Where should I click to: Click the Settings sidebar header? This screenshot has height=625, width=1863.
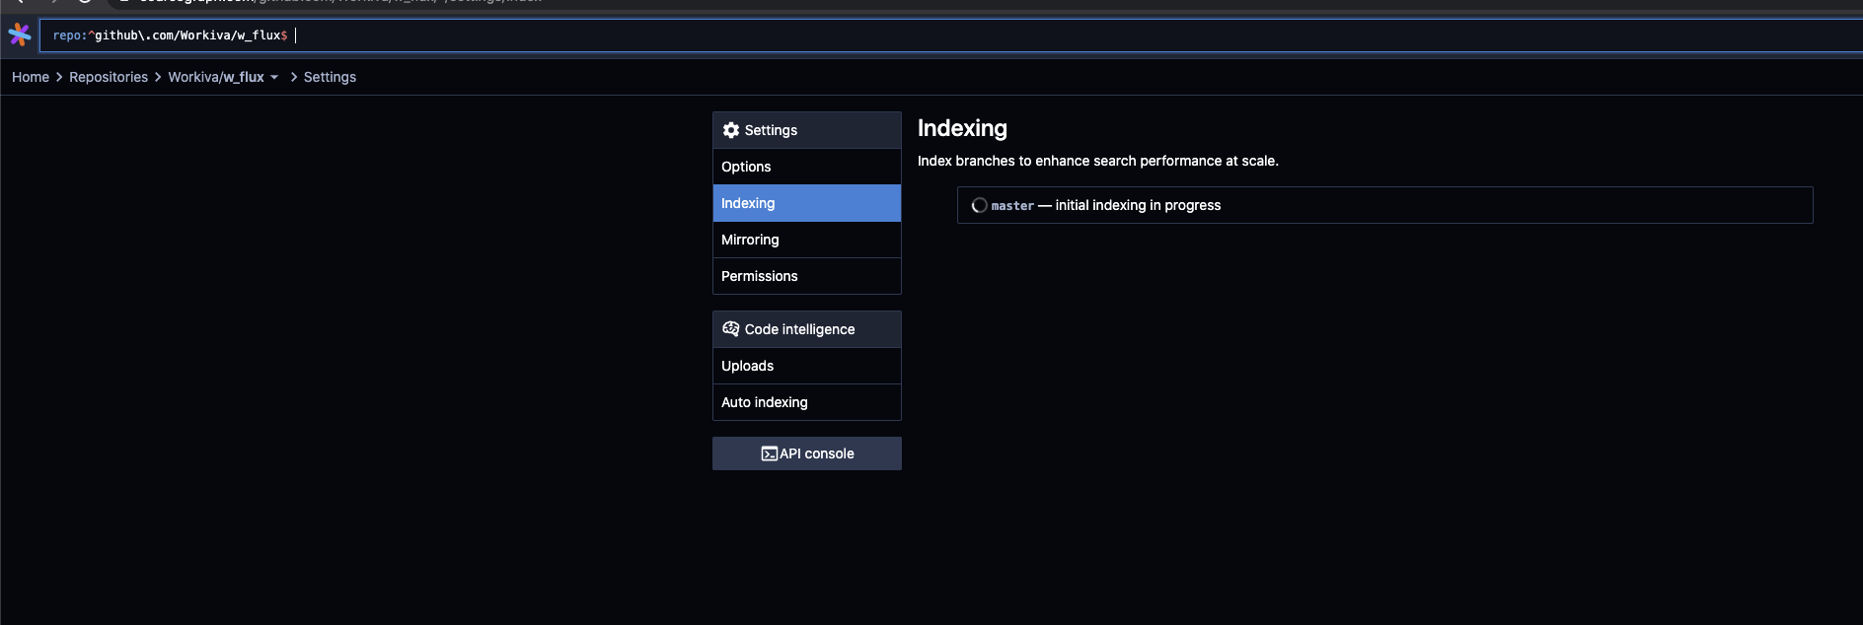click(807, 130)
